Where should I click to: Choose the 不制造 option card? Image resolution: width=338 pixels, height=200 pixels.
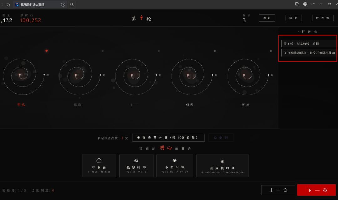(99, 166)
